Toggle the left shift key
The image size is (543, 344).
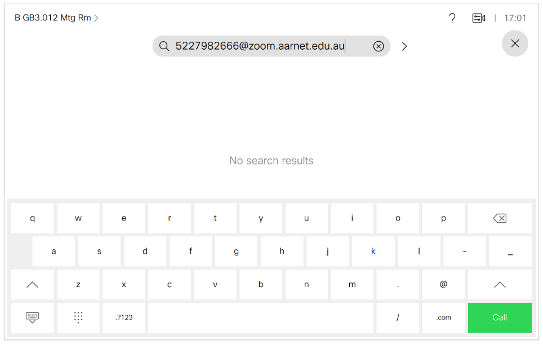pyautogui.click(x=33, y=285)
